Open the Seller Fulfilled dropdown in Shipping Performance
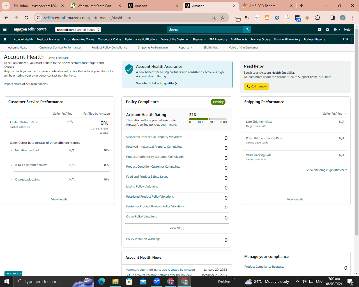The image size is (359, 287). tap(334, 114)
